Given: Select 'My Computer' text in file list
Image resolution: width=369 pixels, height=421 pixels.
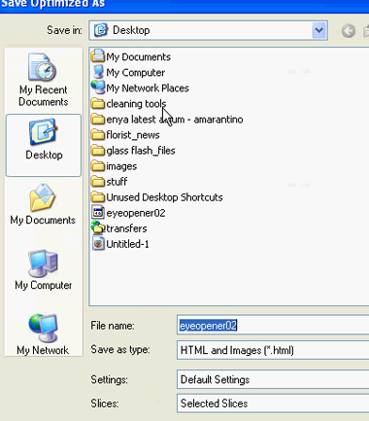Looking at the screenshot, I should click(136, 73).
